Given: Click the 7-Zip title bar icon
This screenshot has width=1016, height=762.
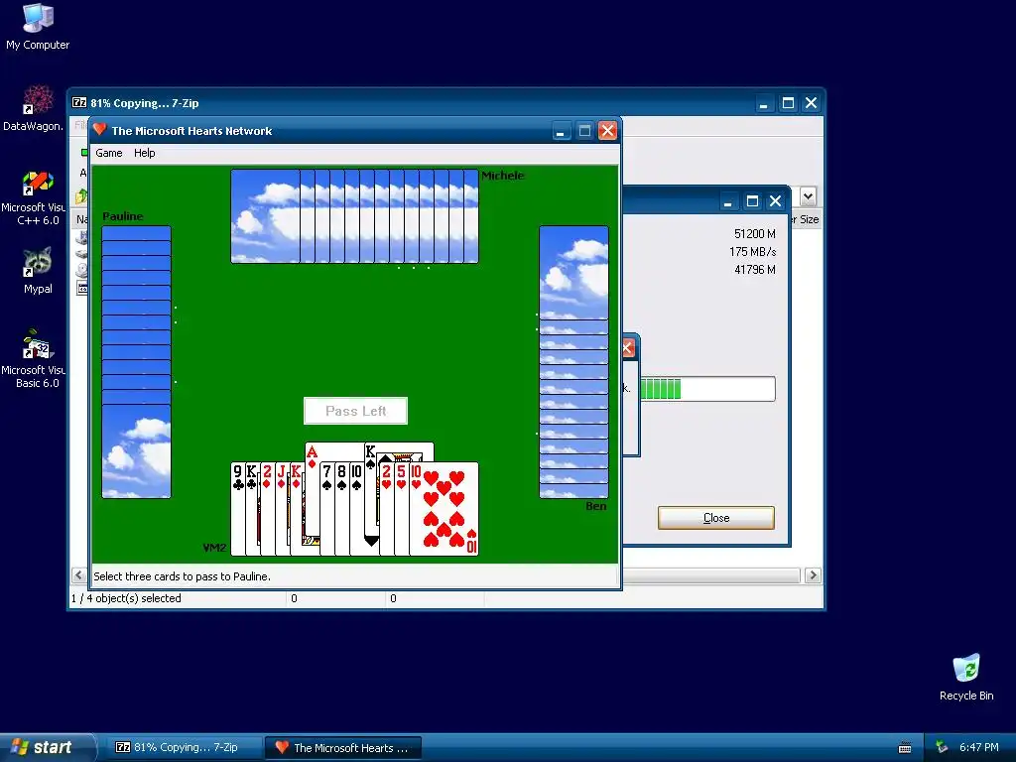Looking at the screenshot, I should pos(79,102).
